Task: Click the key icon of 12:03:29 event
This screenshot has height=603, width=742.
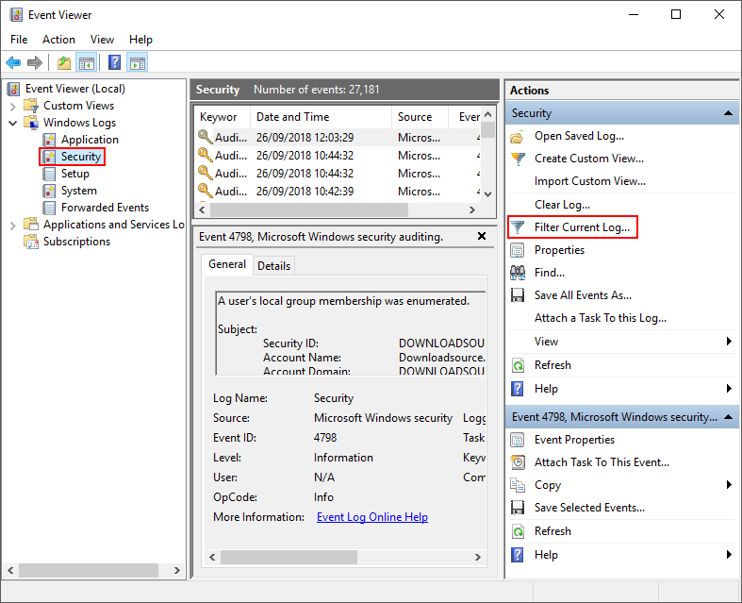Action: [x=205, y=138]
